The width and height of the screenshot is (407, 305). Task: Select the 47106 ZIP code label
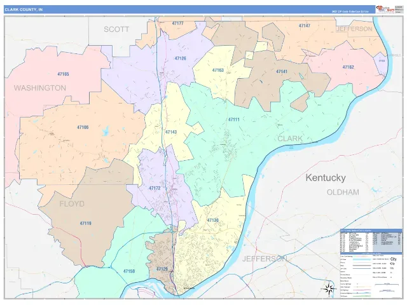pyautogui.click(x=83, y=127)
